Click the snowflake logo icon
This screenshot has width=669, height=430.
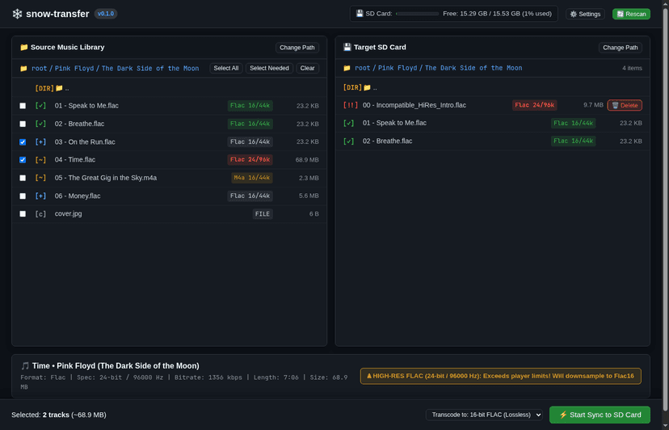pos(17,14)
